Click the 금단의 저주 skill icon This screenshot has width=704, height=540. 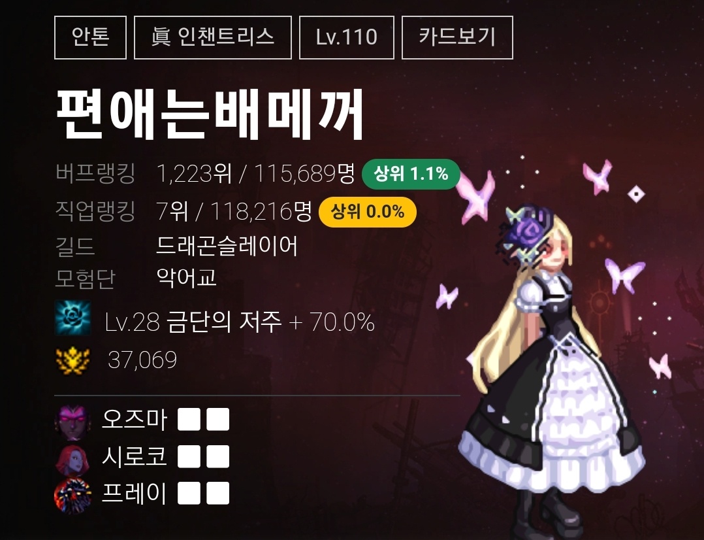coord(72,318)
